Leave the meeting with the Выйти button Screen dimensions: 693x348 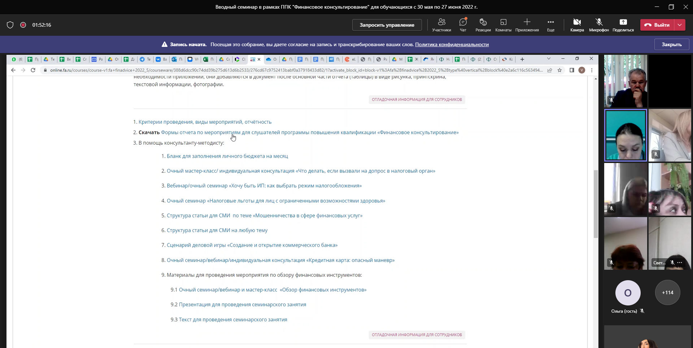click(x=657, y=25)
